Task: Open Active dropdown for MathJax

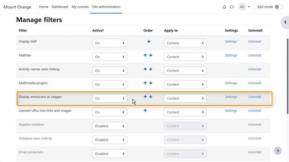Action: [110, 57]
